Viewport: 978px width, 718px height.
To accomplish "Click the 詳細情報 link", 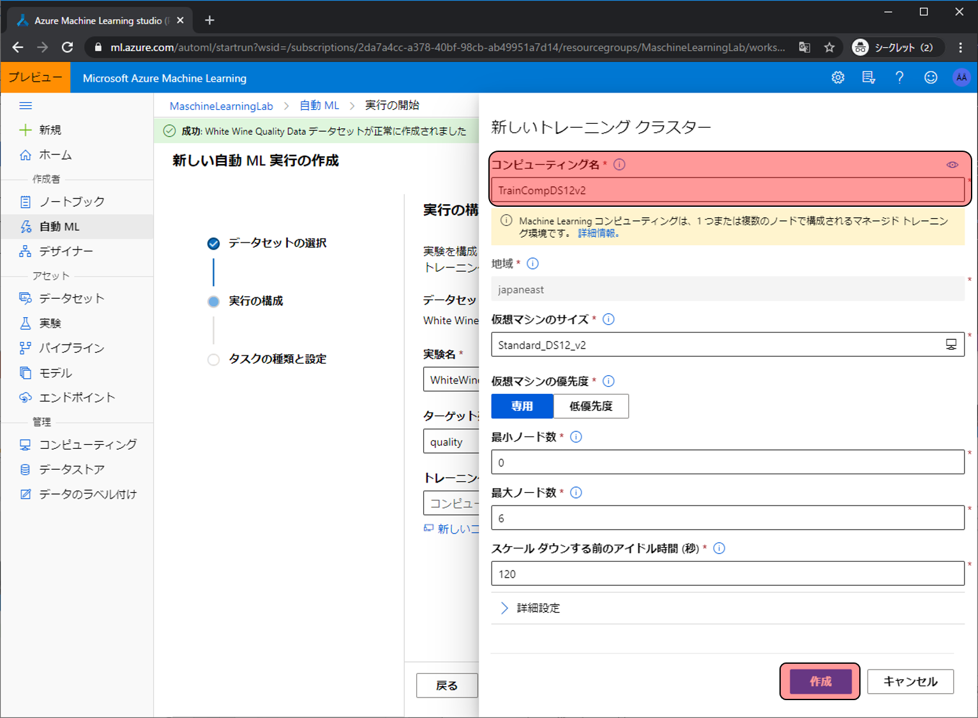I will pos(598,234).
